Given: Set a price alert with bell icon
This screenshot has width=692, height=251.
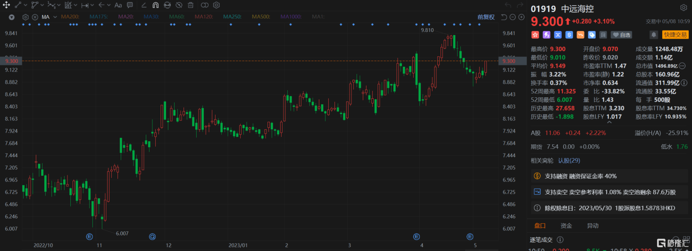Looking at the screenshot, I should click(x=654, y=35).
